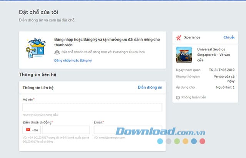Click Đăng nhập hoặc Đăng ký link
Viewport: 246px width, 158px height.
(73, 61)
